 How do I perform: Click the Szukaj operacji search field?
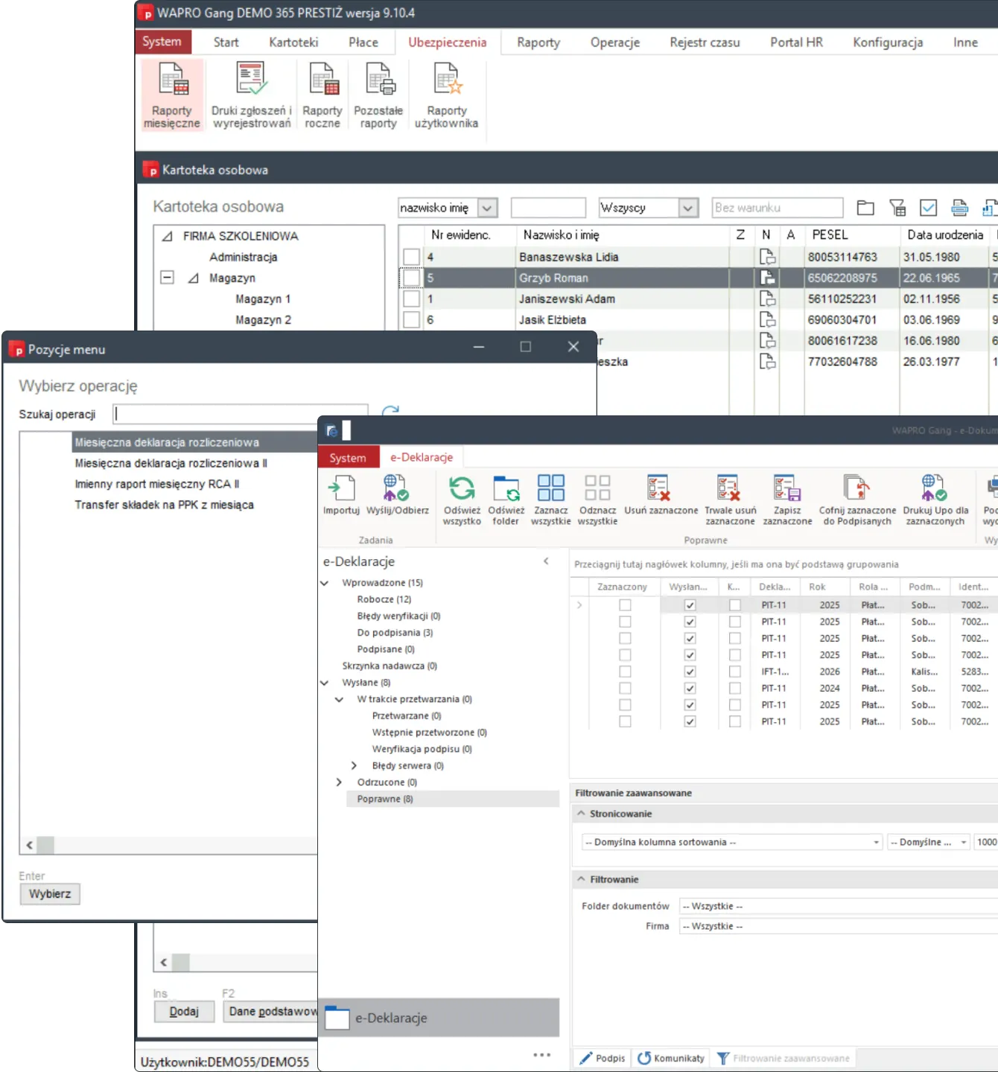pyautogui.click(x=241, y=414)
